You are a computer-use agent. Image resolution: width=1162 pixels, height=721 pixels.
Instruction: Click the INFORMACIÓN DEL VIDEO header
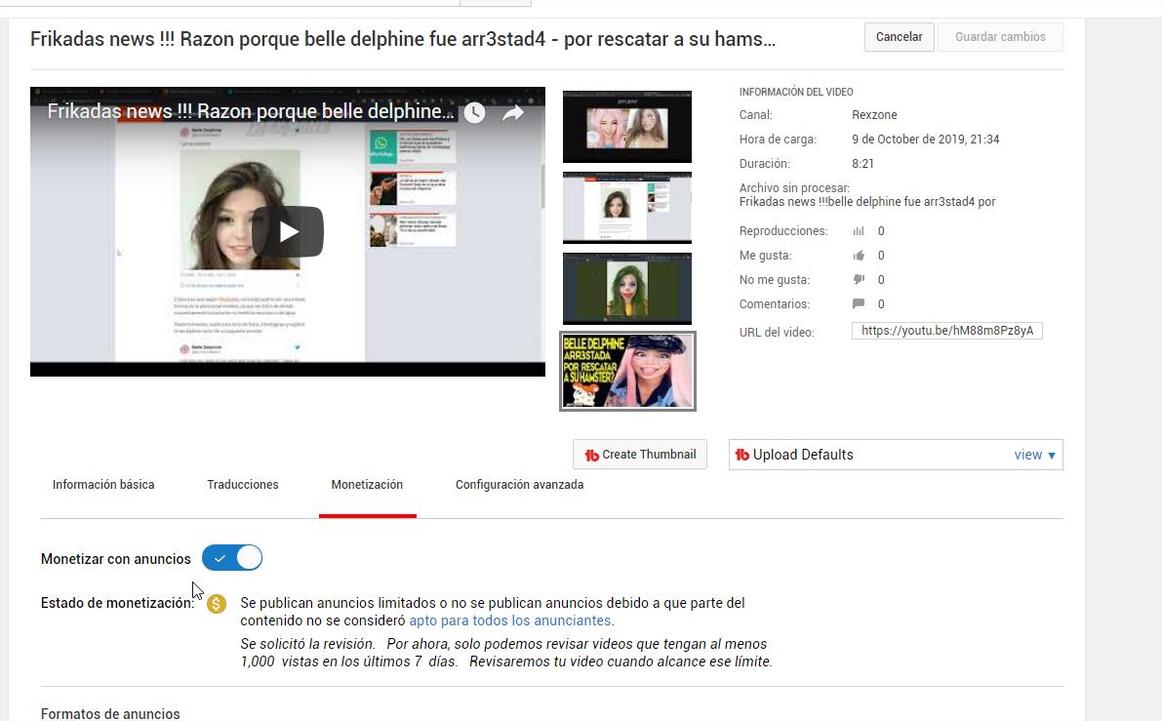point(796,92)
